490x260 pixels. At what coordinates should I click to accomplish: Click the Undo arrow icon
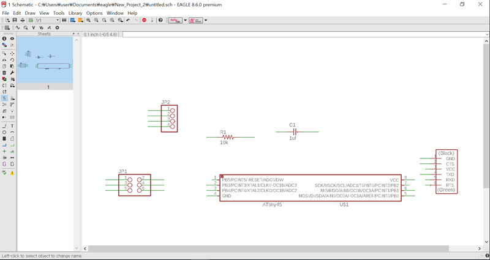tap(128, 20)
